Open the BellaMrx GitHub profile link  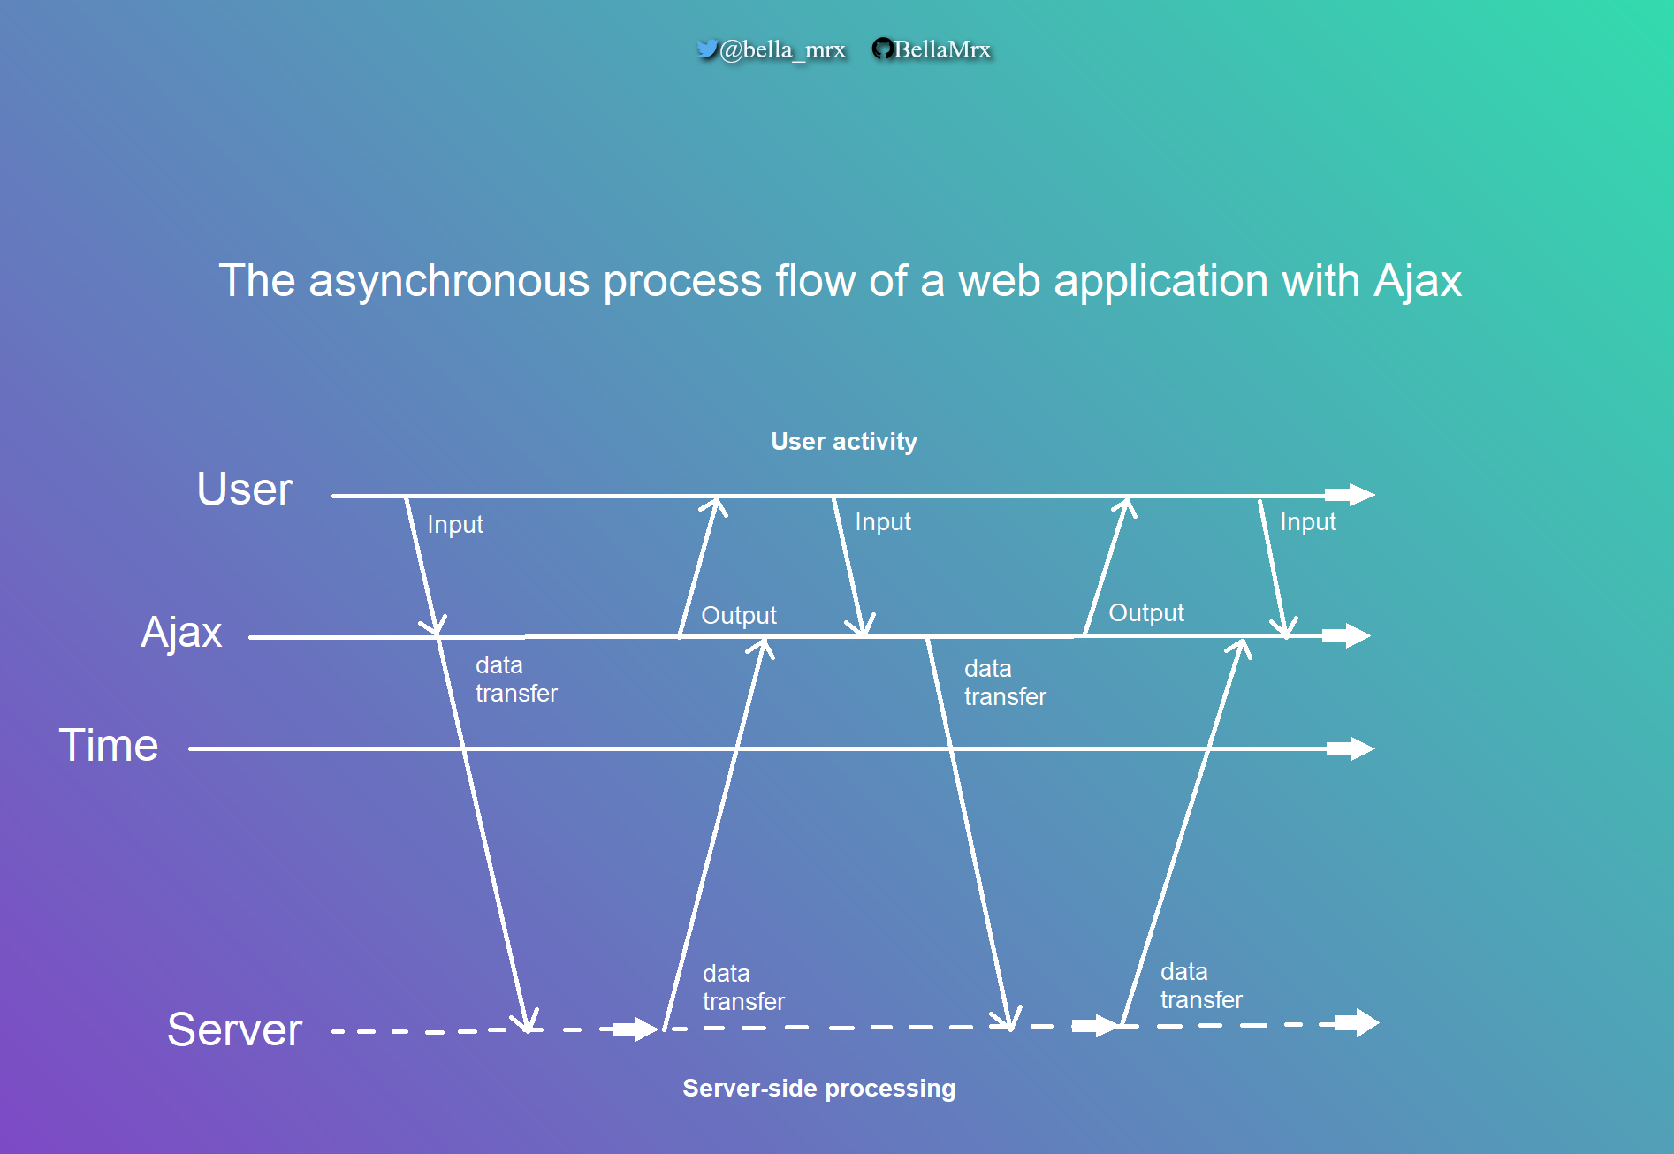point(942,49)
